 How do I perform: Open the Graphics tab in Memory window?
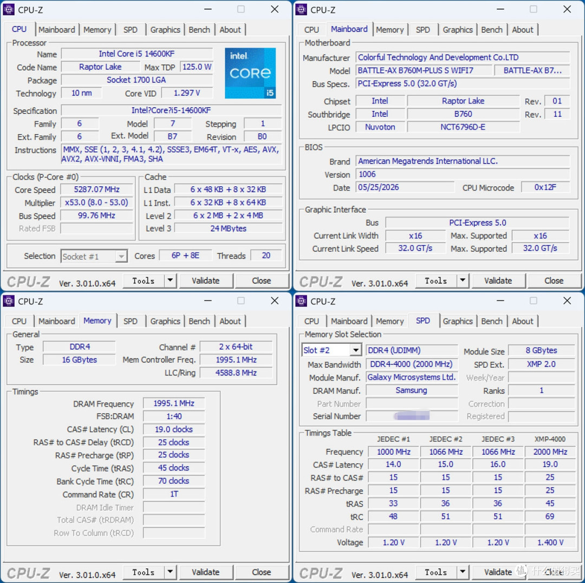(165, 321)
